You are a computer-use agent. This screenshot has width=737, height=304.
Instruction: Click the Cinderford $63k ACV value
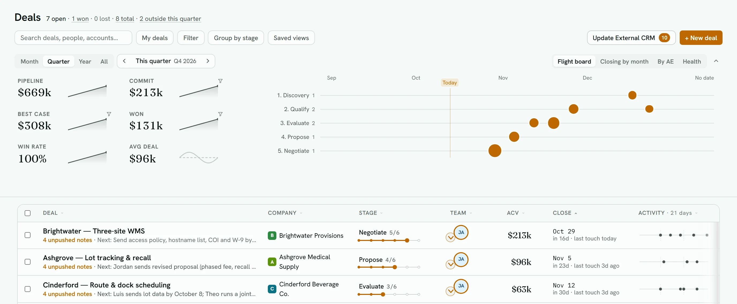521,290
